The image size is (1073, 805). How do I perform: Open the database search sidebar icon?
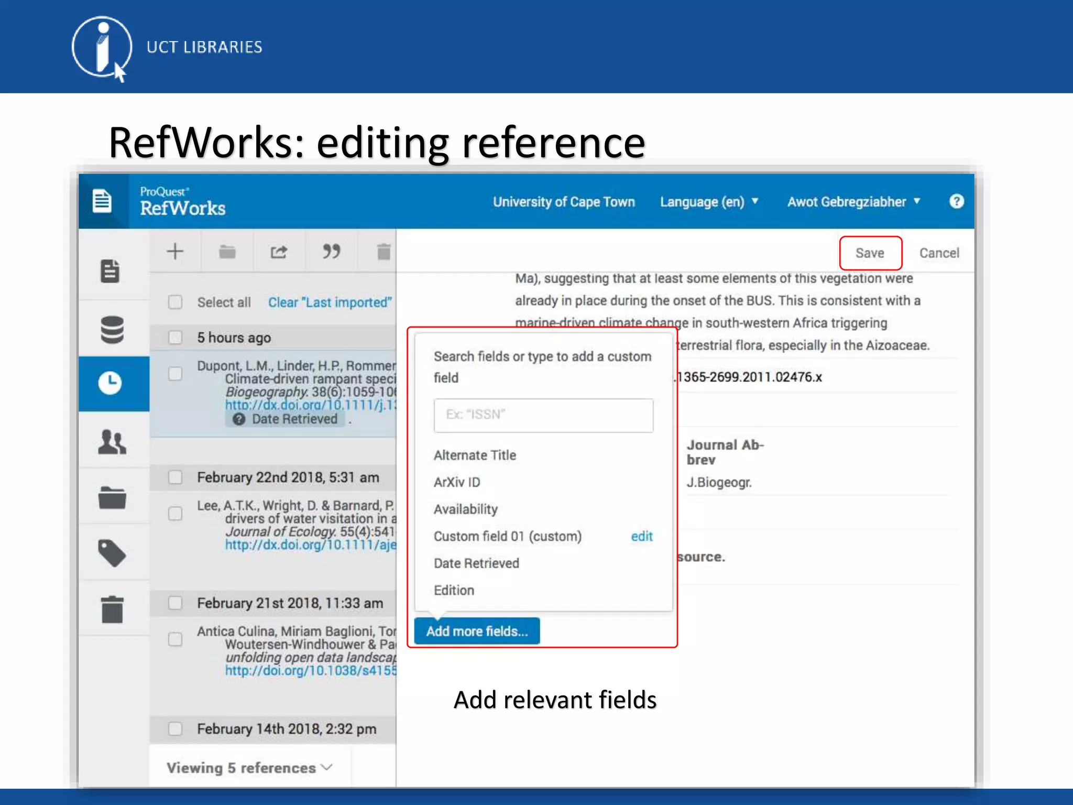pyautogui.click(x=112, y=330)
